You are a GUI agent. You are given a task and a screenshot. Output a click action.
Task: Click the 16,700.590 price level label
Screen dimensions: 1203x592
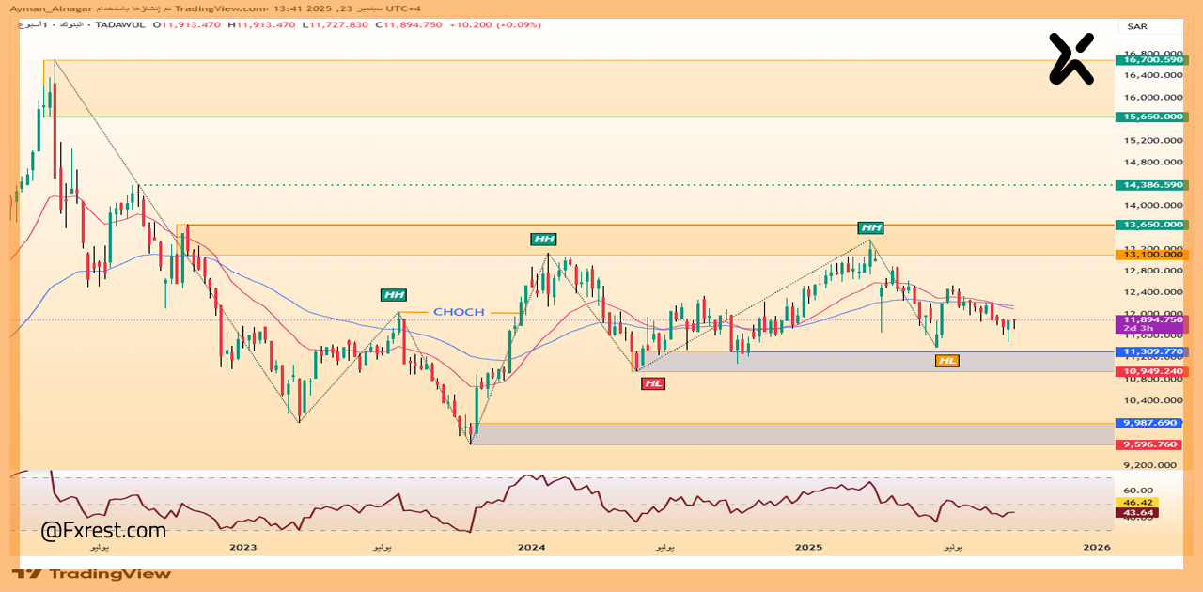click(1151, 60)
